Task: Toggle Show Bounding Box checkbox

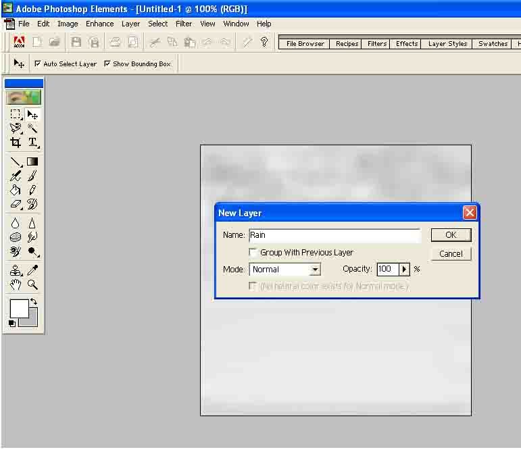Action: pos(107,64)
